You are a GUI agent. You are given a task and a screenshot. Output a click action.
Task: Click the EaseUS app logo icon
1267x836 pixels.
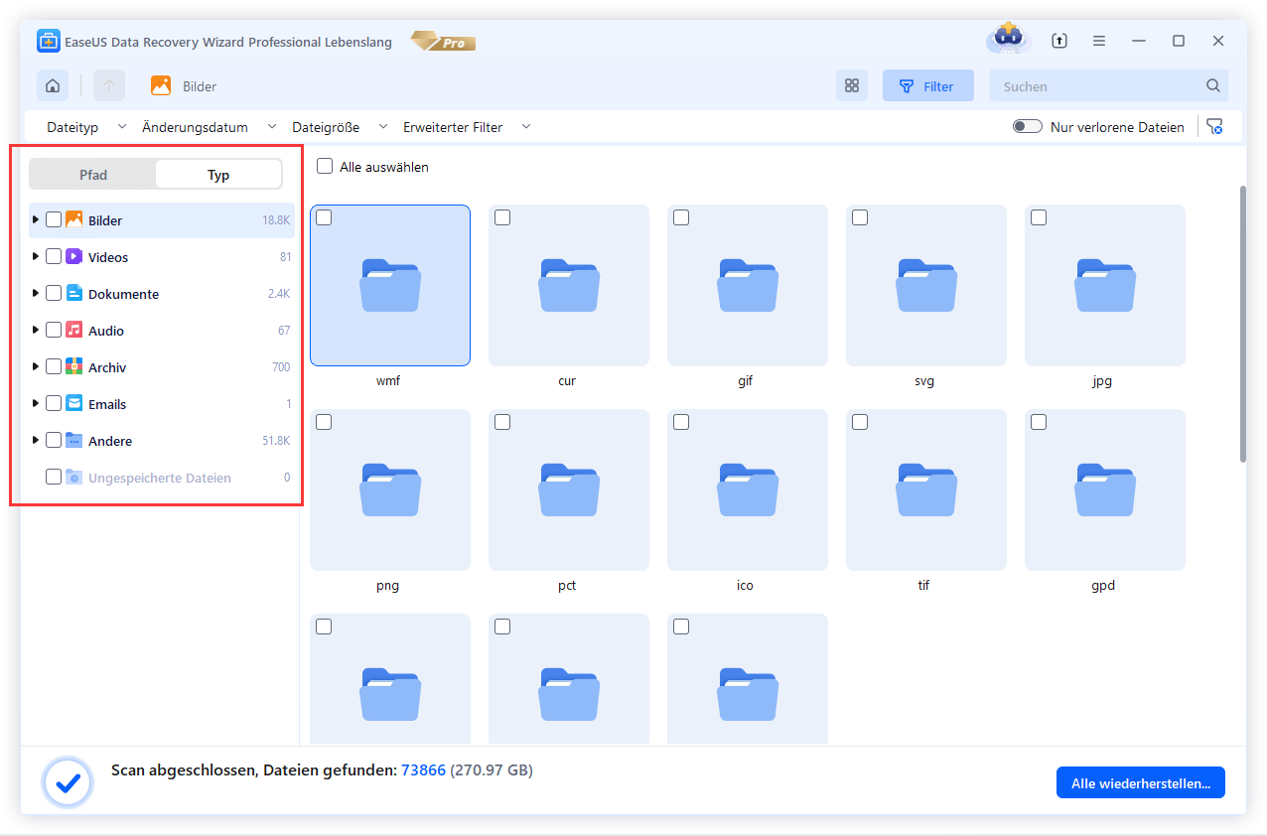pyautogui.click(x=49, y=42)
